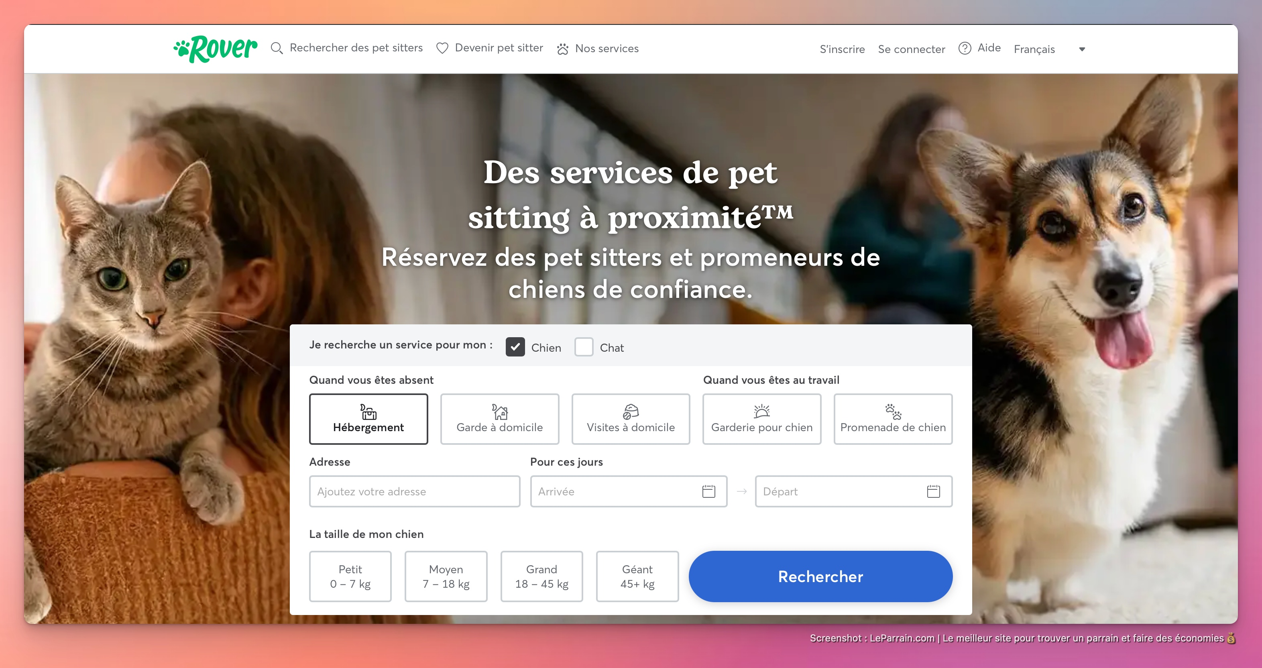Select the Petit 0 – 7 kg size

(x=350, y=576)
